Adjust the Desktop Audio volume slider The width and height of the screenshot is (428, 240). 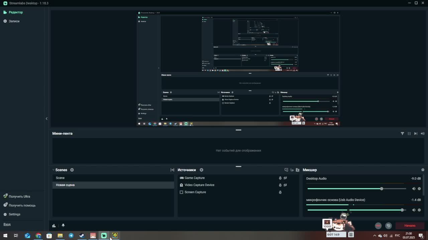[x=357, y=189]
